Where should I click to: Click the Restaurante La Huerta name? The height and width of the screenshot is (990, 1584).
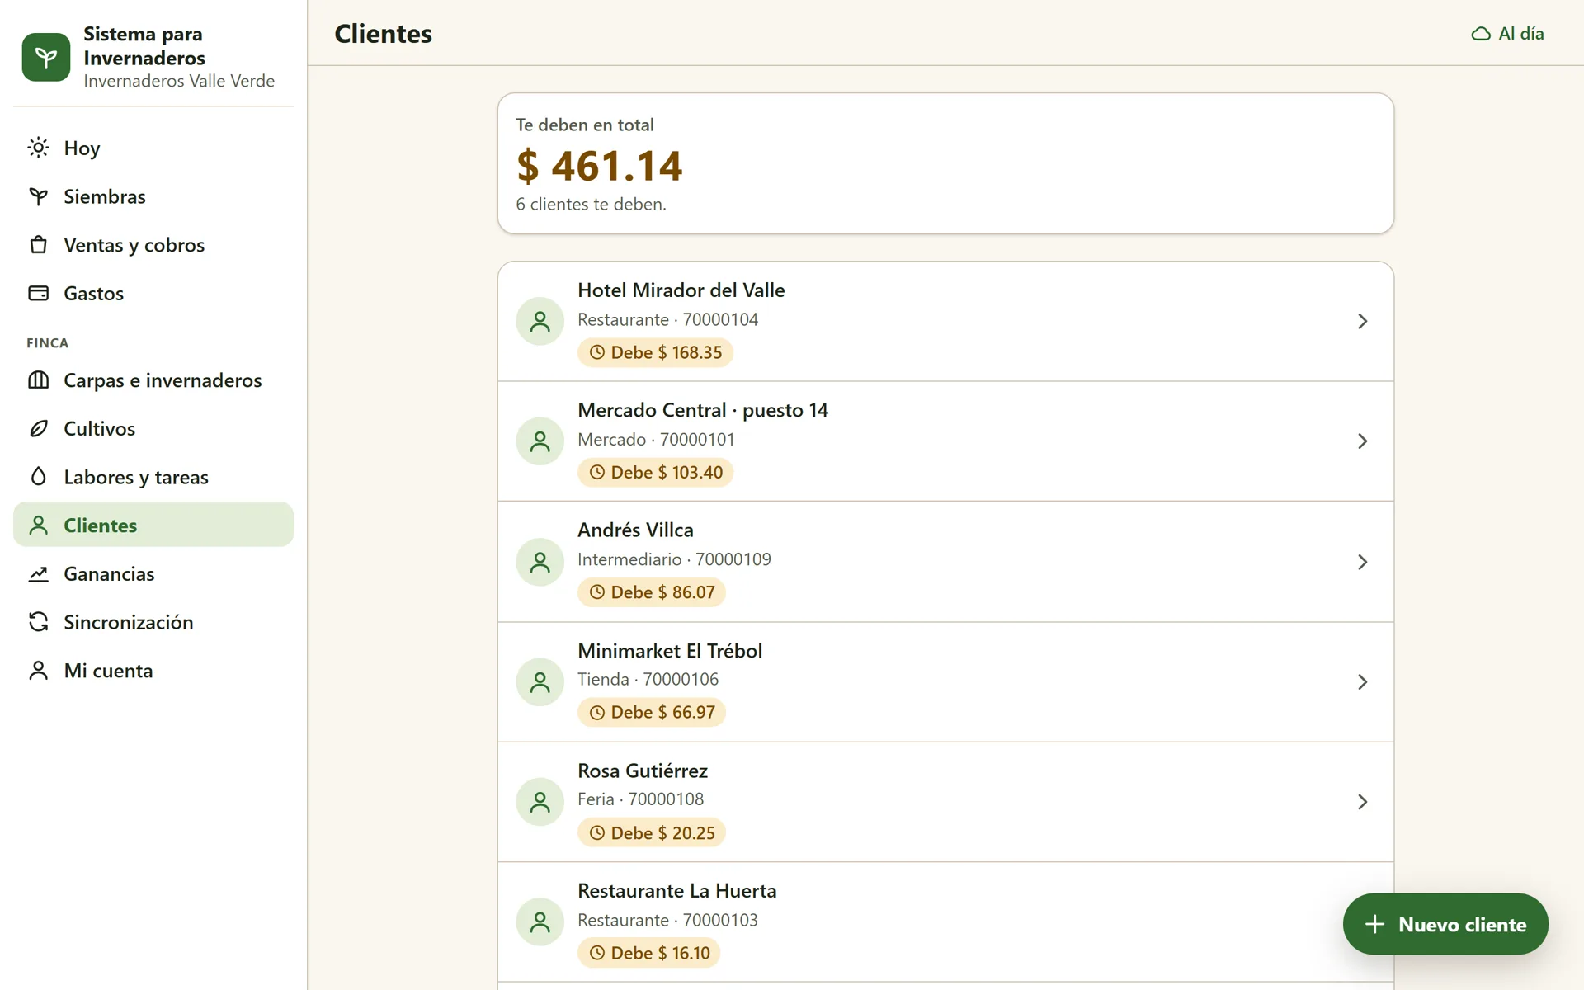676,891
